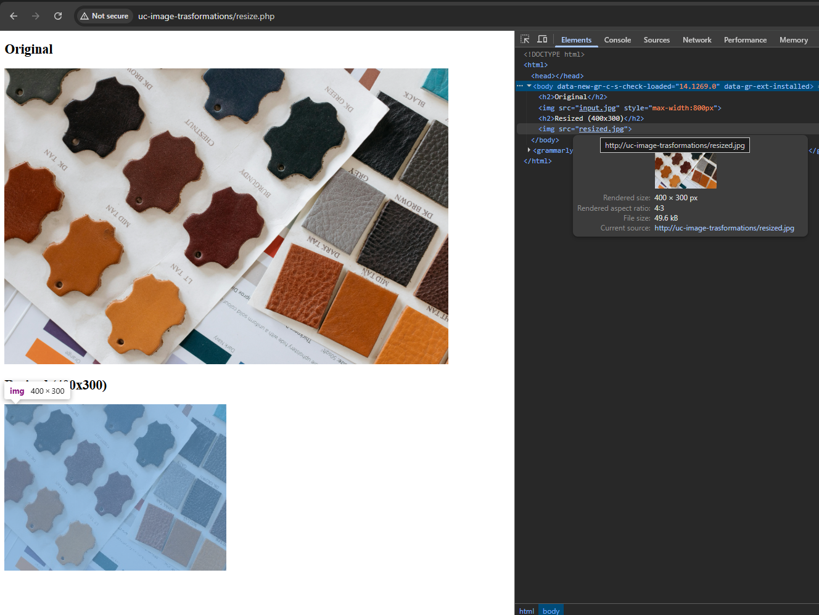Open the Network tab

pos(697,39)
